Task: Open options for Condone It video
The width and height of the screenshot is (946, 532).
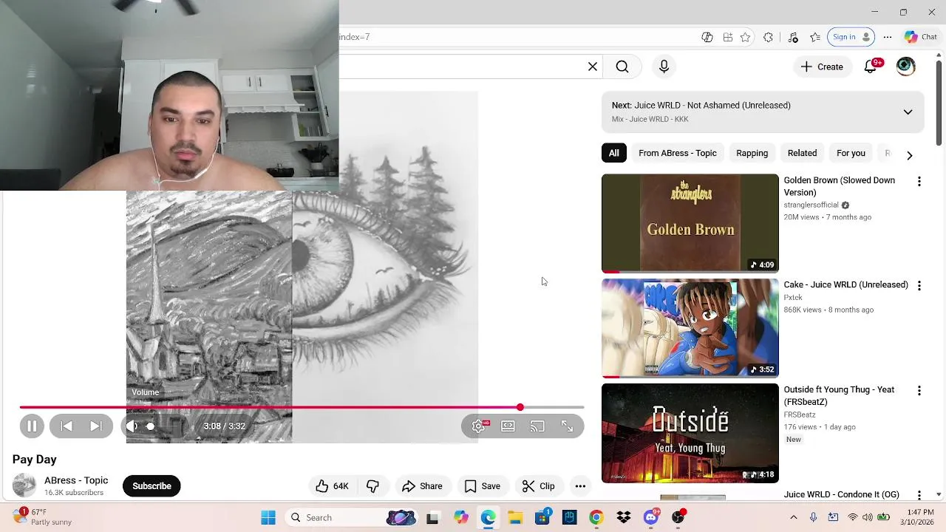Action: click(x=919, y=495)
